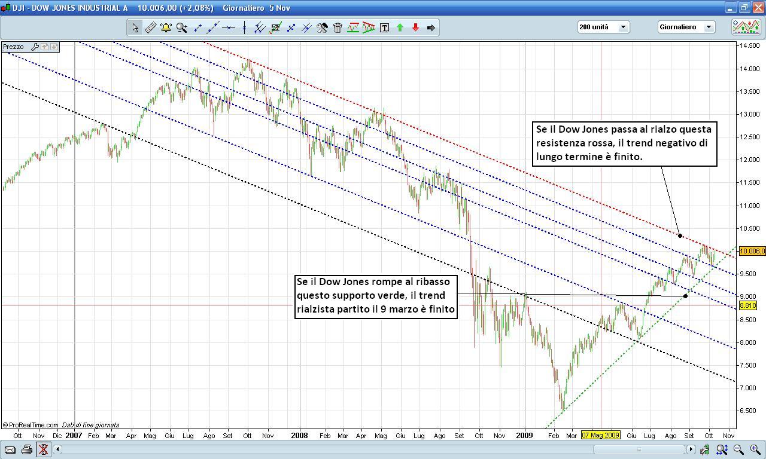Click the horizontal scrollbar left arrow

point(58,449)
